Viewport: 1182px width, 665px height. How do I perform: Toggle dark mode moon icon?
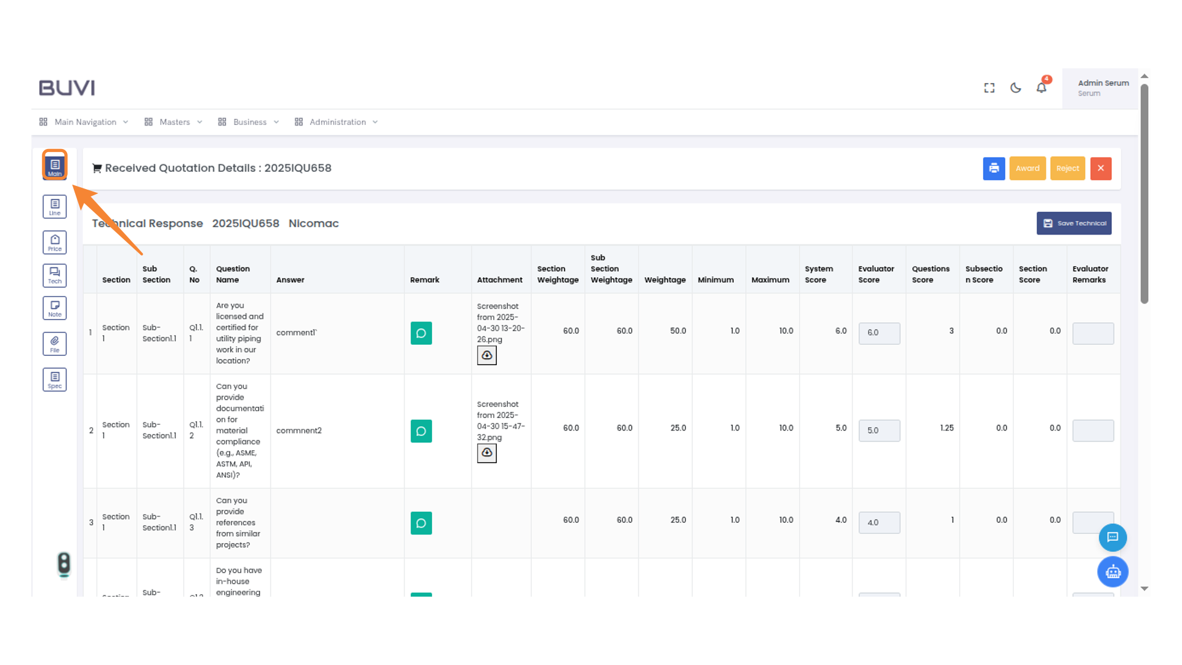[x=1016, y=88]
